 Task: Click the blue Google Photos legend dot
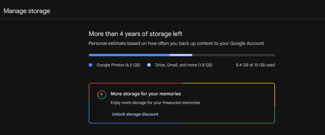pos(90,65)
